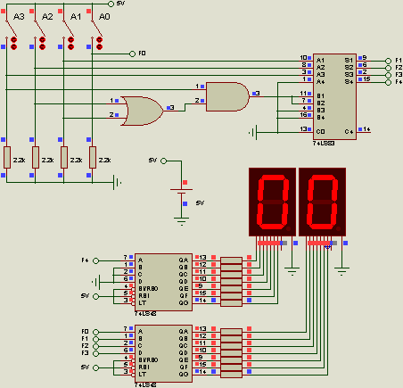Select the lower 74LS48 decoder fed by F0-F3
This screenshot has height=388, width=403.
pyautogui.click(x=163, y=353)
